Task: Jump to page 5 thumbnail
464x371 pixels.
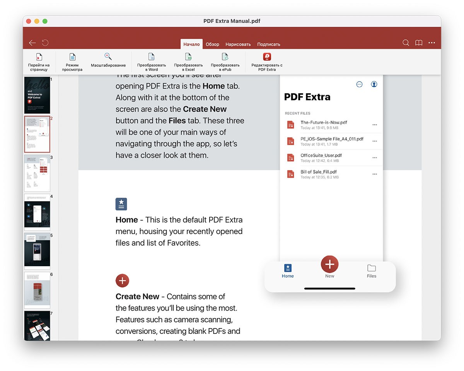Action: (37, 251)
